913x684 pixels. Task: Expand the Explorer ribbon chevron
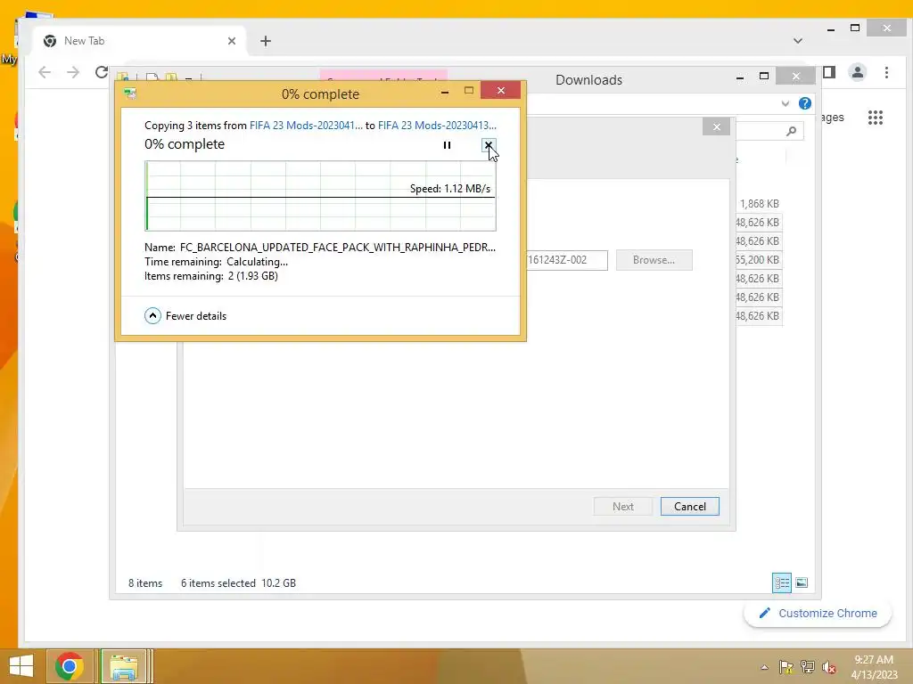(x=785, y=103)
